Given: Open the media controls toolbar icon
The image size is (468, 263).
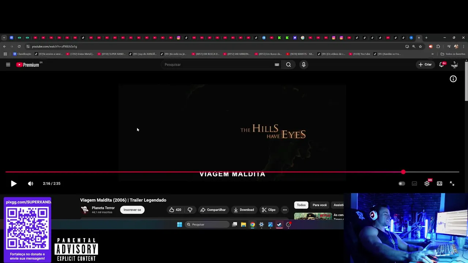Looking at the screenshot, I should (x=449, y=46).
